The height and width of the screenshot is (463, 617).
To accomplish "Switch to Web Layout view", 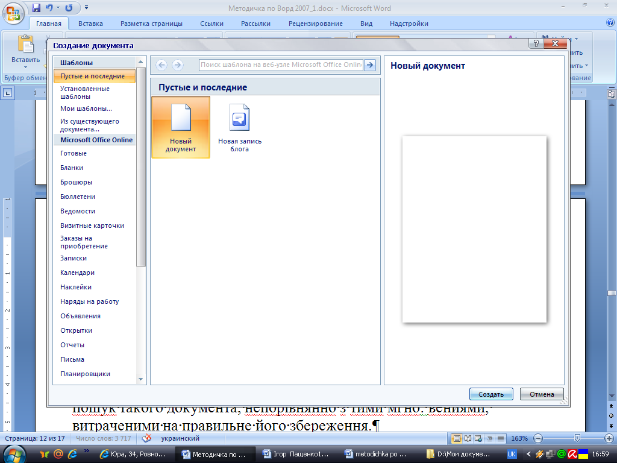I will click(x=478, y=438).
